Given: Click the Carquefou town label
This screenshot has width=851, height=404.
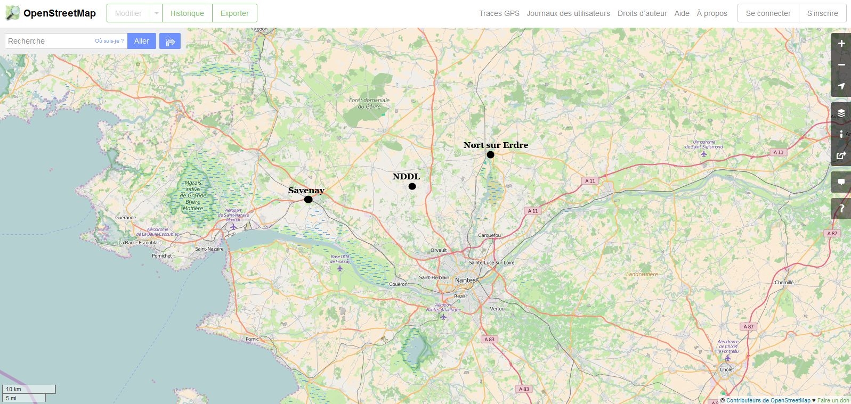Looking at the screenshot, I should coord(489,235).
